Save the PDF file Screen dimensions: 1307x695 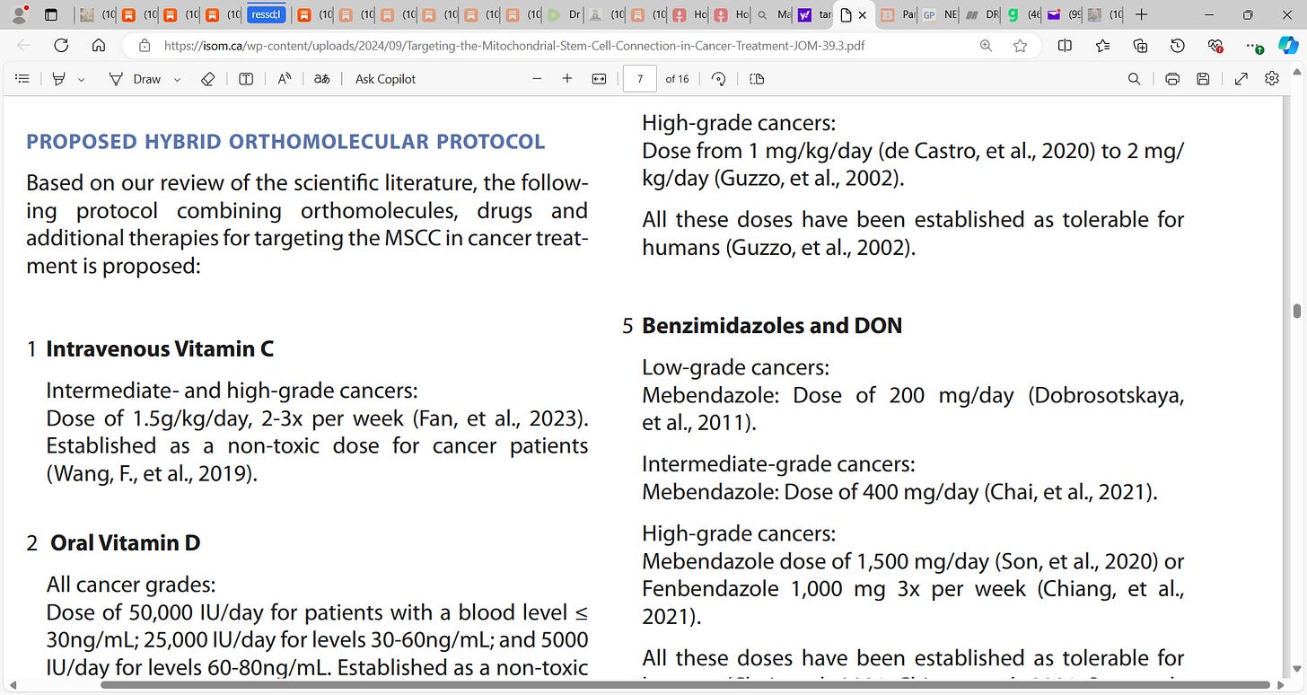pos(1203,79)
